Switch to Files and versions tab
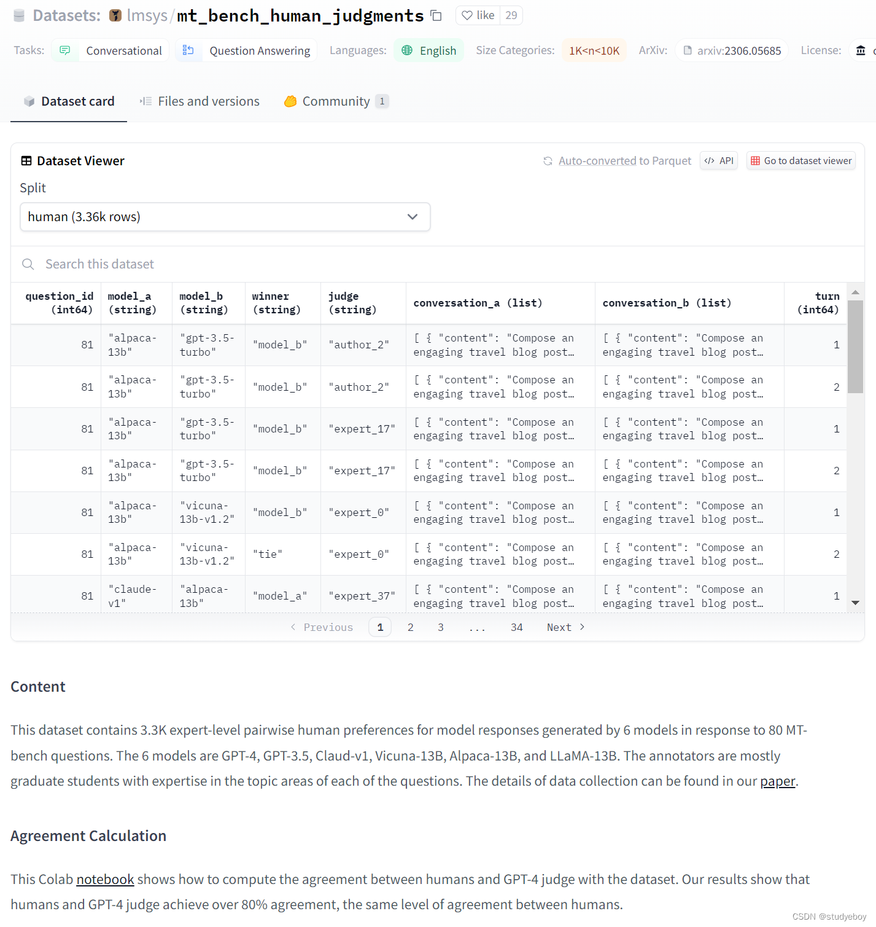The width and height of the screenshot is (876, 927). 200,101
